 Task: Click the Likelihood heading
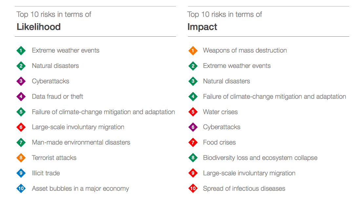[39, 27]
